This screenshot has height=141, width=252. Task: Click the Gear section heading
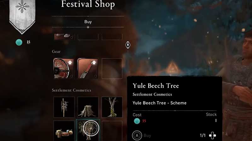(56, 51)
